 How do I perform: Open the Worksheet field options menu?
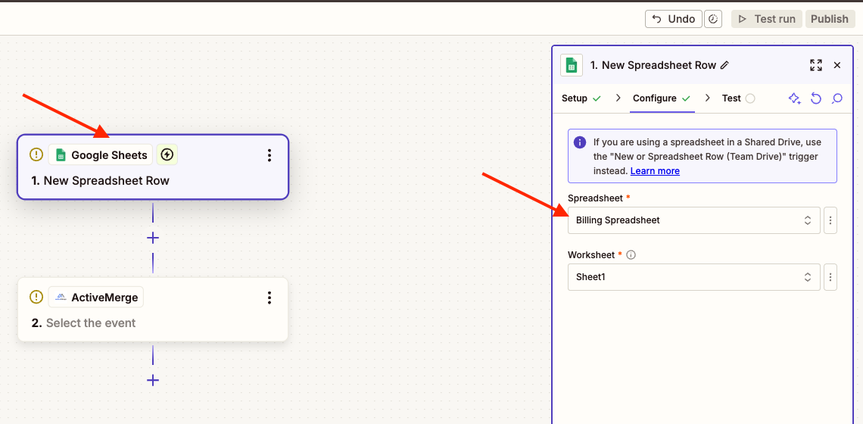[830, 277]
